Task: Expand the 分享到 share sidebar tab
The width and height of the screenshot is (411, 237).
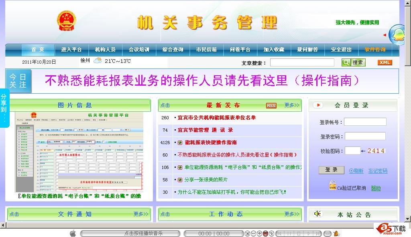Action: (4, 108)
